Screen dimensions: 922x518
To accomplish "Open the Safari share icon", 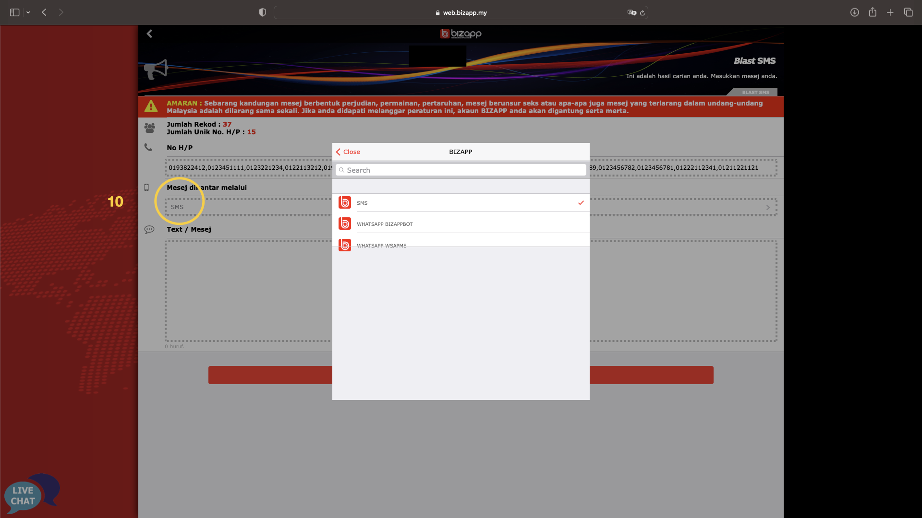I will (873, 12).
